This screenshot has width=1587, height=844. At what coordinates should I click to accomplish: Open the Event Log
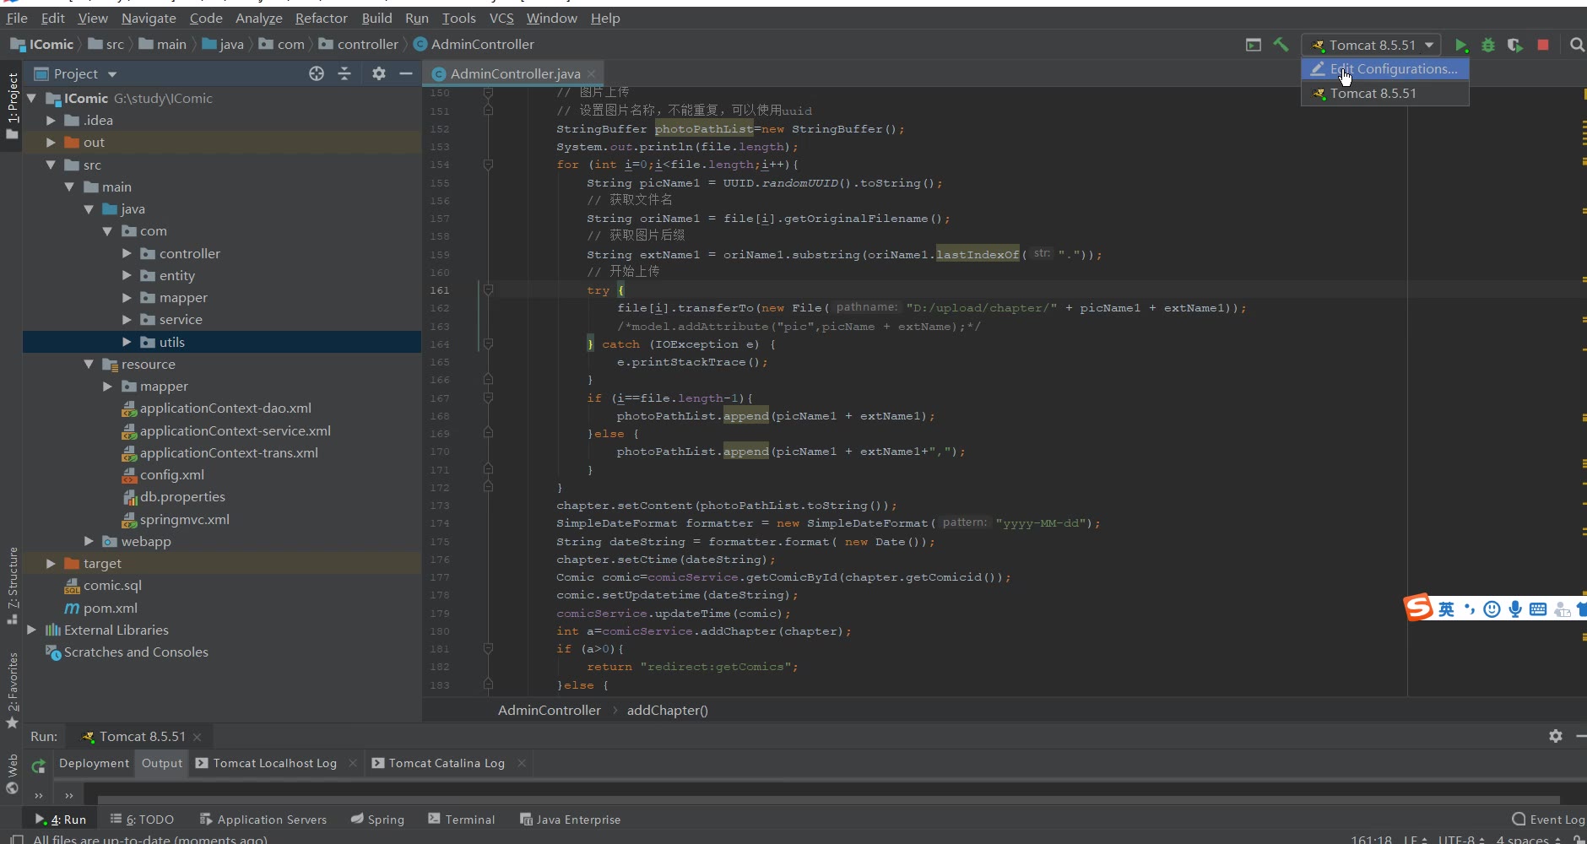1549,819
